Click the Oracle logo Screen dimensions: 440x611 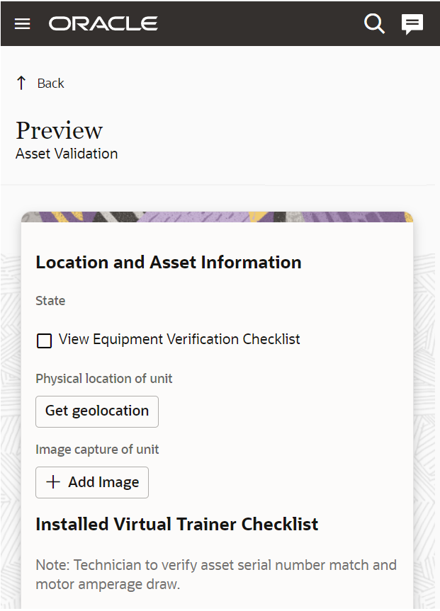coord(103,23)
